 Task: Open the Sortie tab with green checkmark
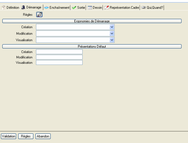78,8
